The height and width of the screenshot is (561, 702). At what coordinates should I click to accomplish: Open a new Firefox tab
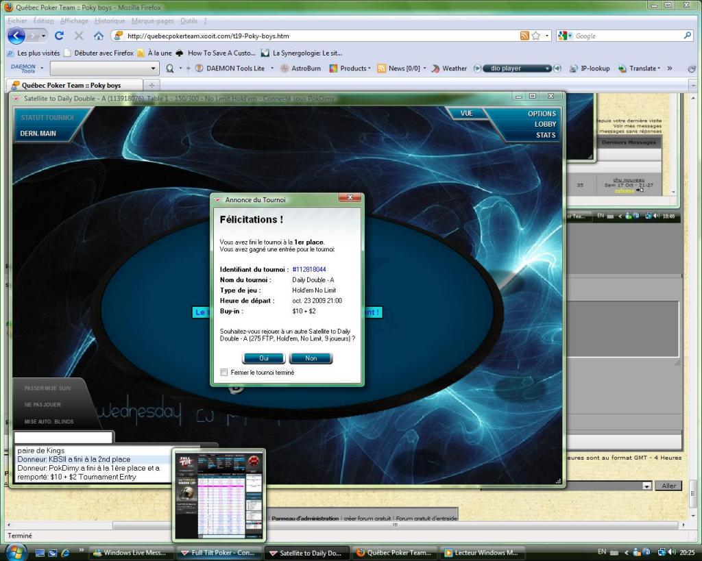coord(152,85)
